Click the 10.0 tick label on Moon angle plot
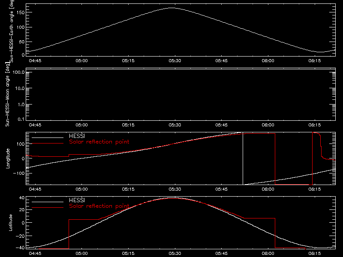The image size is (343, 257). [20, 89]
